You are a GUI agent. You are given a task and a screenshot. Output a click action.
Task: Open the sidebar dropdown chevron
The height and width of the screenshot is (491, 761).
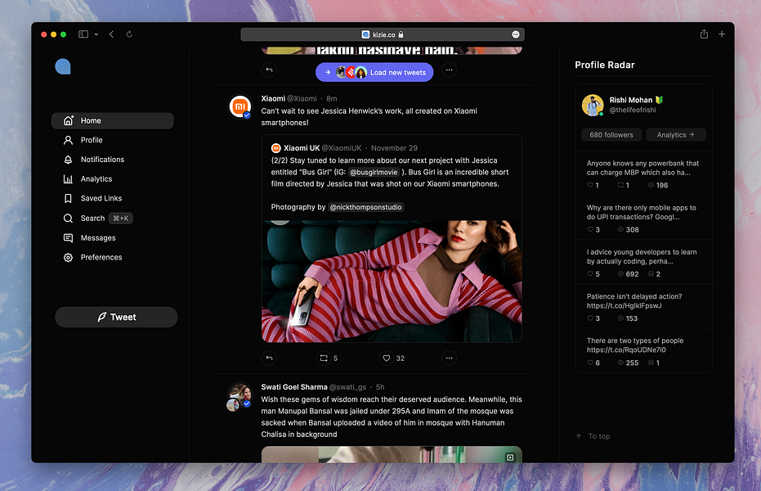click(x=96, y=34)
